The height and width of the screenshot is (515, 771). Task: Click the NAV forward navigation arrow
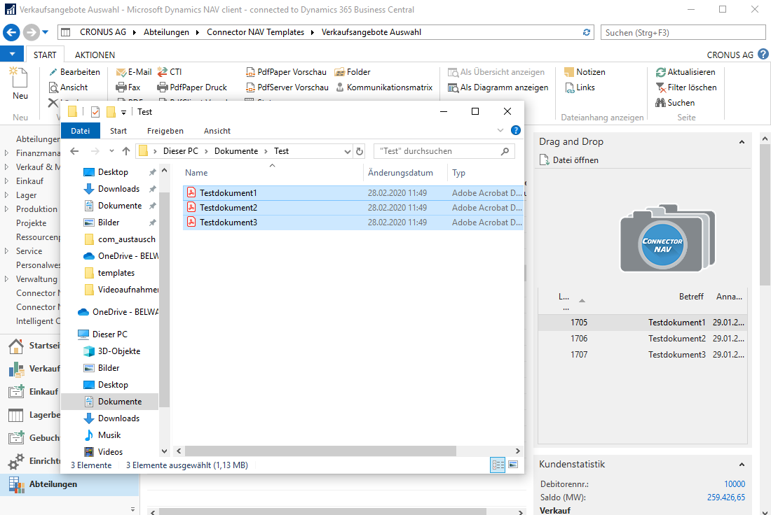31,32
